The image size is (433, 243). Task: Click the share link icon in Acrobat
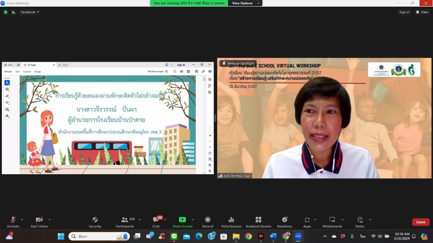click(203, 71)
